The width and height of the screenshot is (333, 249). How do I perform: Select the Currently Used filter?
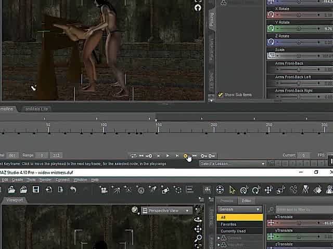pyautogui.click(x=233, y=231)
